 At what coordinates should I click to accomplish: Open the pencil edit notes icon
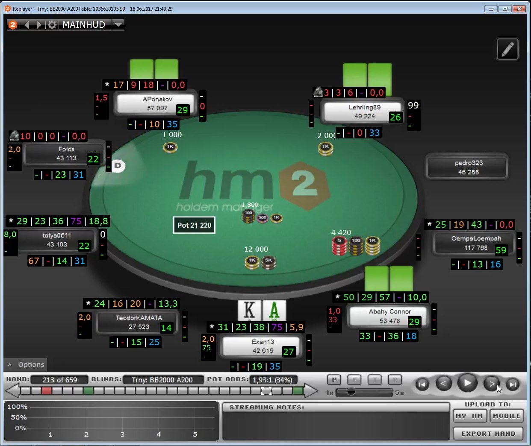[x=507, y=49]
